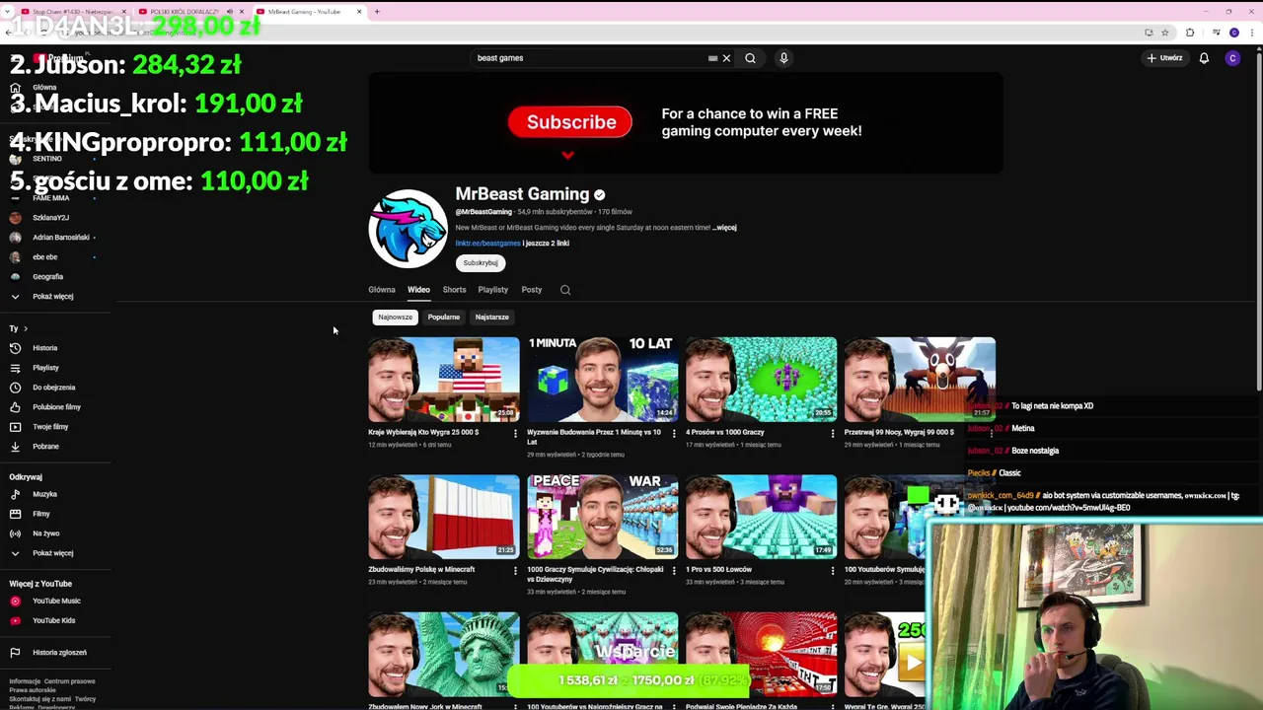Viewport: 1263px width, 710px height.
Task: Open video 4 Prosów vs 1000 Graczy
Action: 761,380
